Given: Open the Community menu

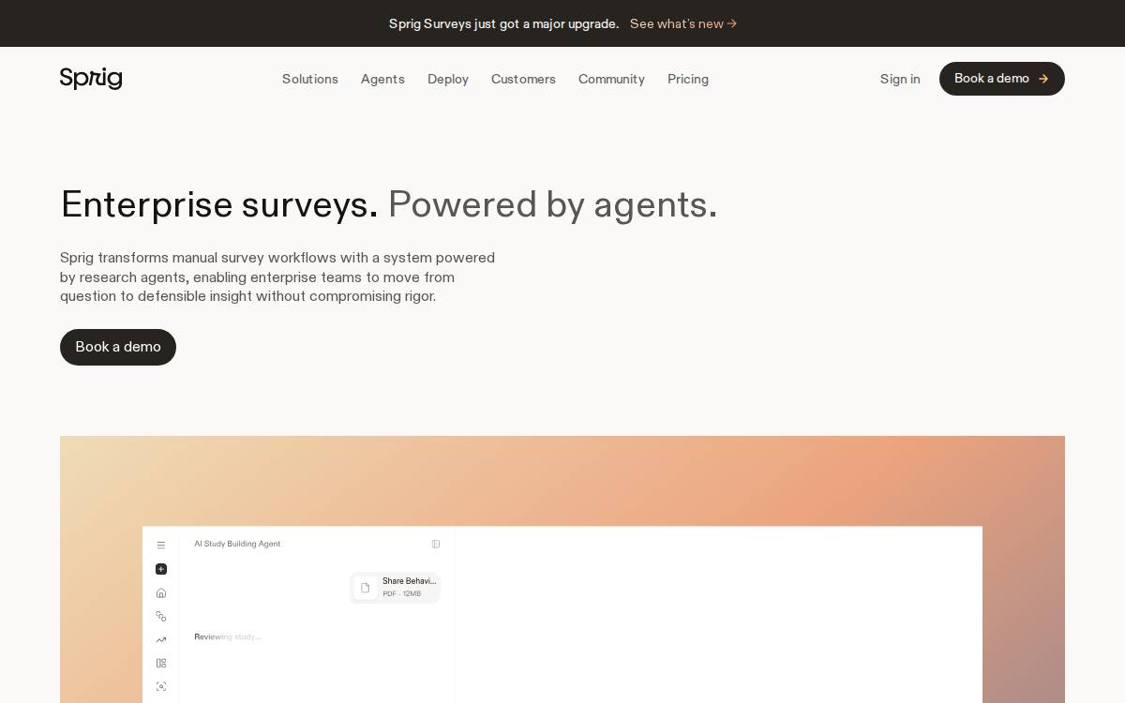Looking at the screenshot, I should point(611,79).
